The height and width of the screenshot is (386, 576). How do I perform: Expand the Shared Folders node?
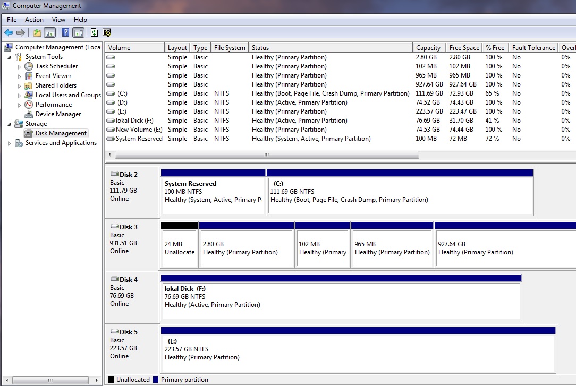(20, 86)
